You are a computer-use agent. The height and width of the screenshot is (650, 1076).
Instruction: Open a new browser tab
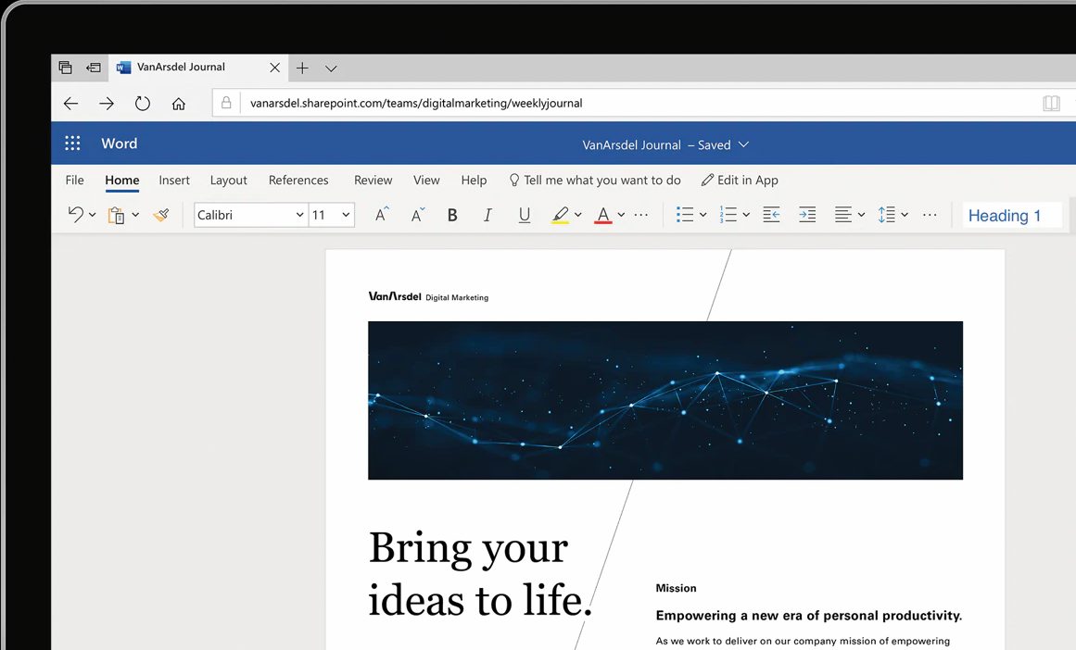click(303, 68)
